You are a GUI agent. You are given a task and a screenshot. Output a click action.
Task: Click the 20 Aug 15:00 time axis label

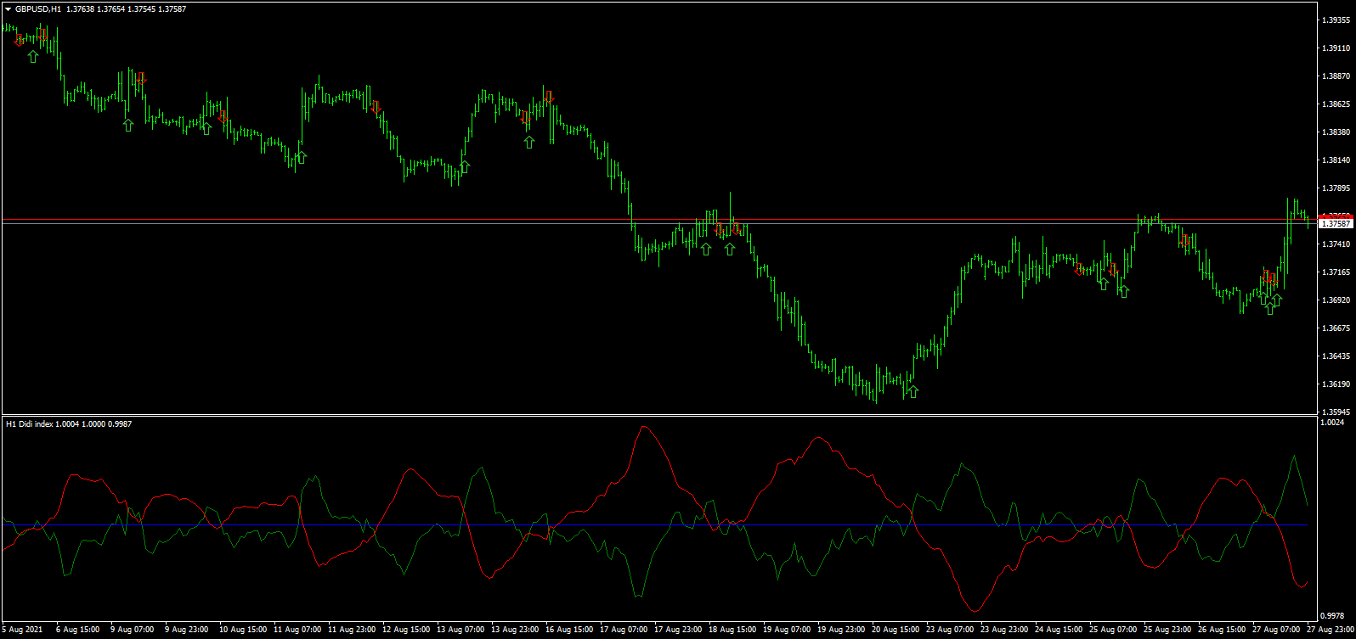896,631
